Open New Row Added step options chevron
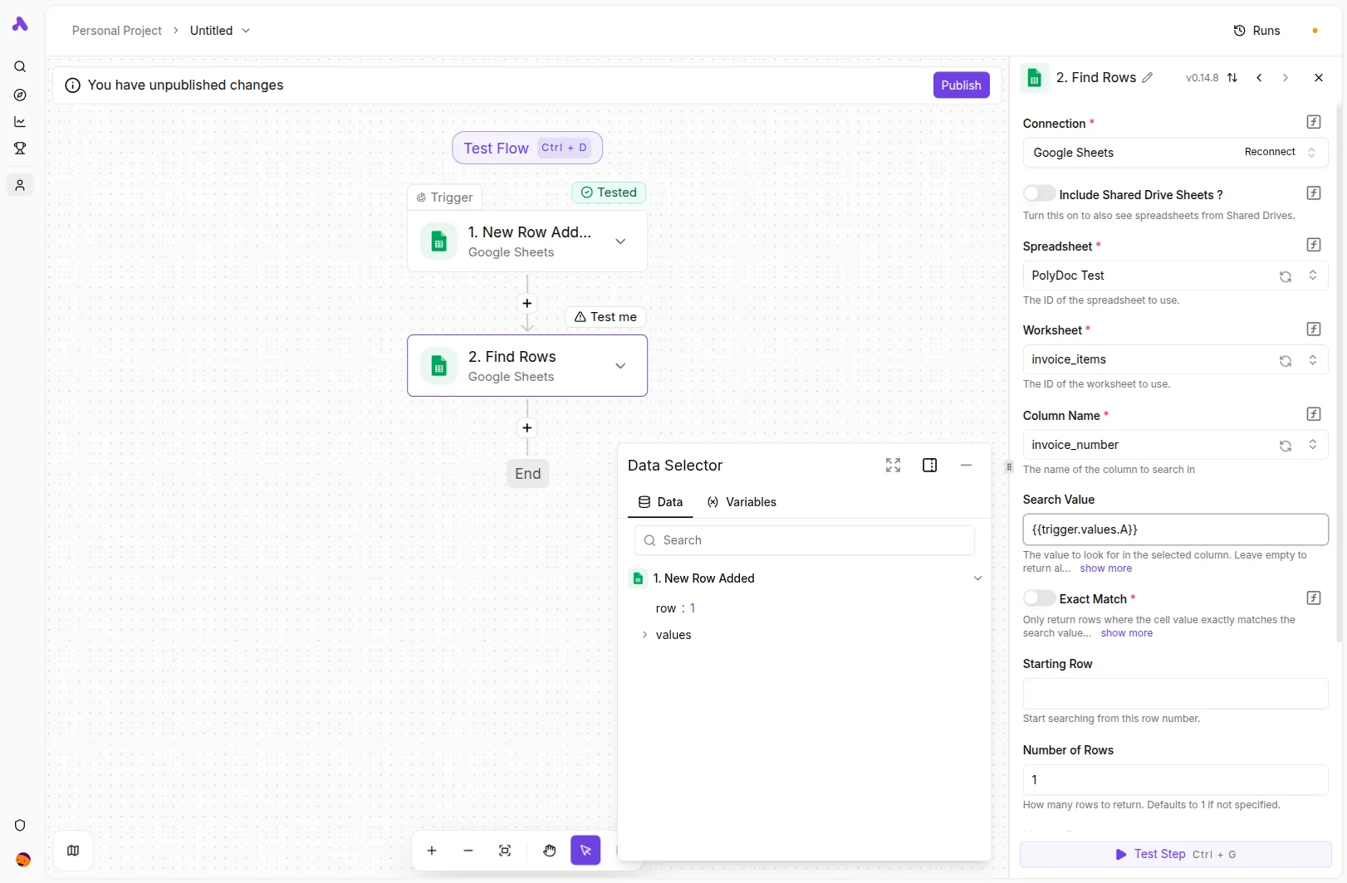This screenshot has height=883, width=1347. point(620,241)
